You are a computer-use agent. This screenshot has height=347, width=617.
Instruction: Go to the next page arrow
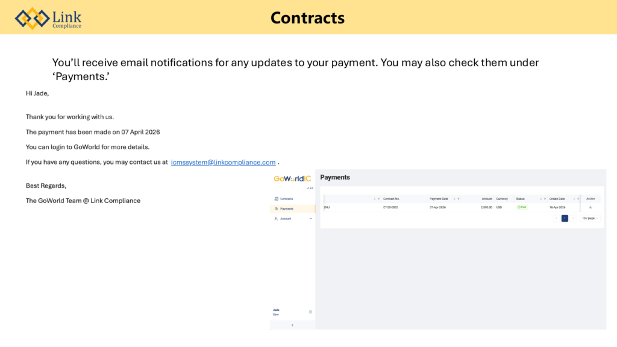tap(573, 218)
